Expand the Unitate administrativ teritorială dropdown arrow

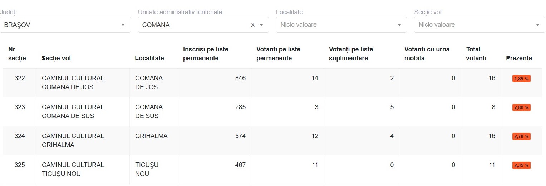261,25
